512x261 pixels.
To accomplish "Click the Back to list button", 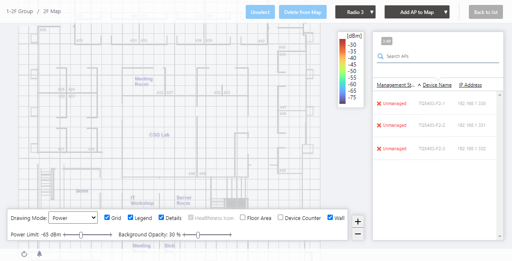I will click(486, 12).
